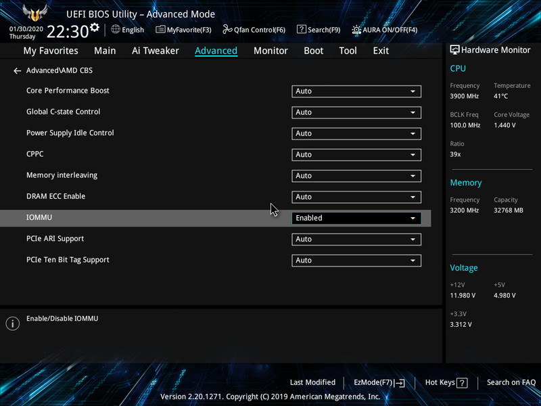Click the memory frequency 3200 MHz value
This screenshot has width=541, height=406.
[x=464, y=210]
